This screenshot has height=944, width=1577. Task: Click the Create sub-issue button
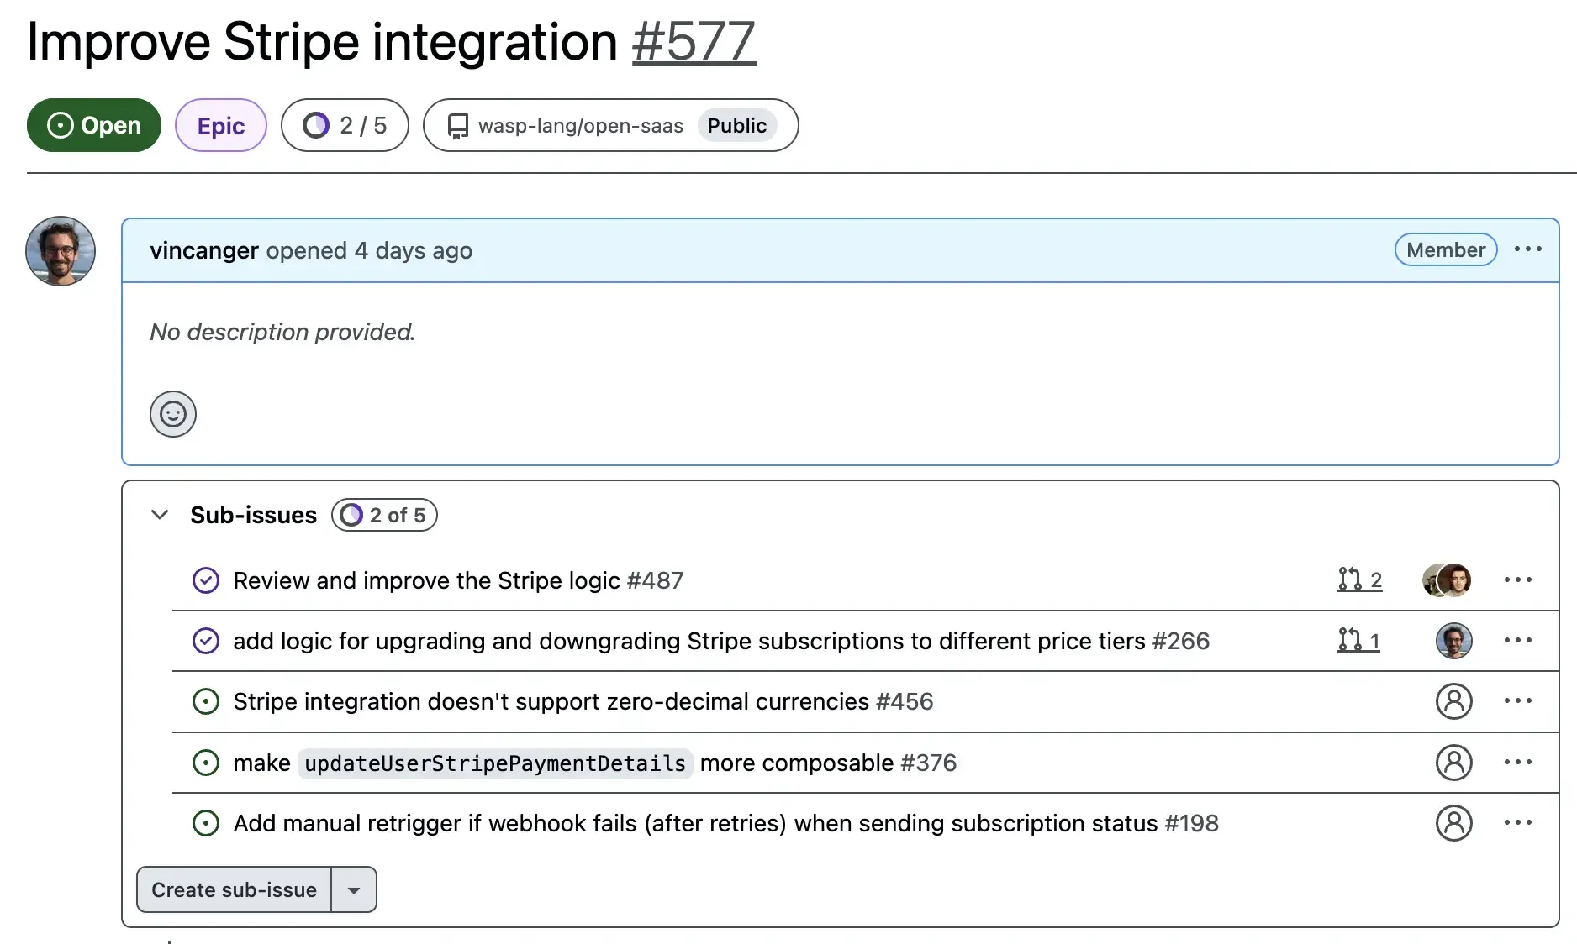[234, 889]
